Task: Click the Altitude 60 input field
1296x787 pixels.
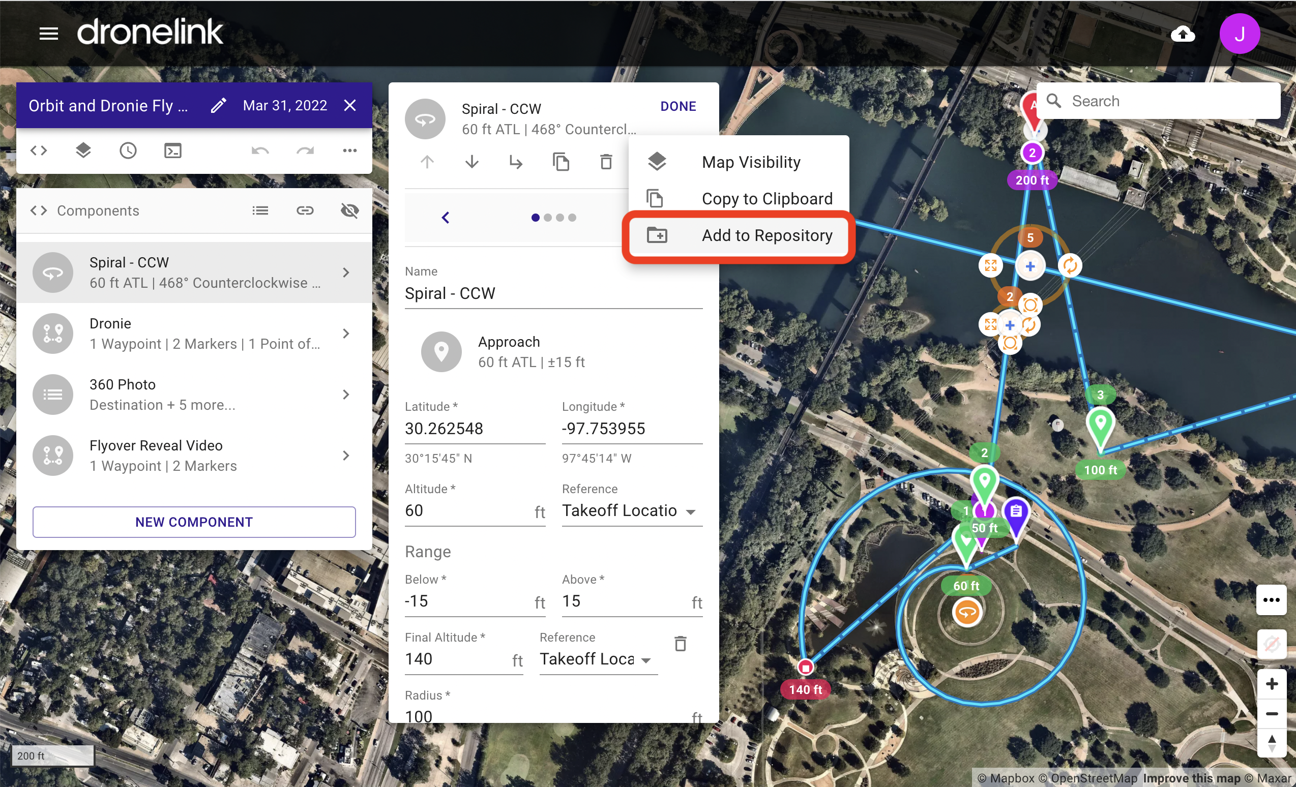Action: coord(475,511)
